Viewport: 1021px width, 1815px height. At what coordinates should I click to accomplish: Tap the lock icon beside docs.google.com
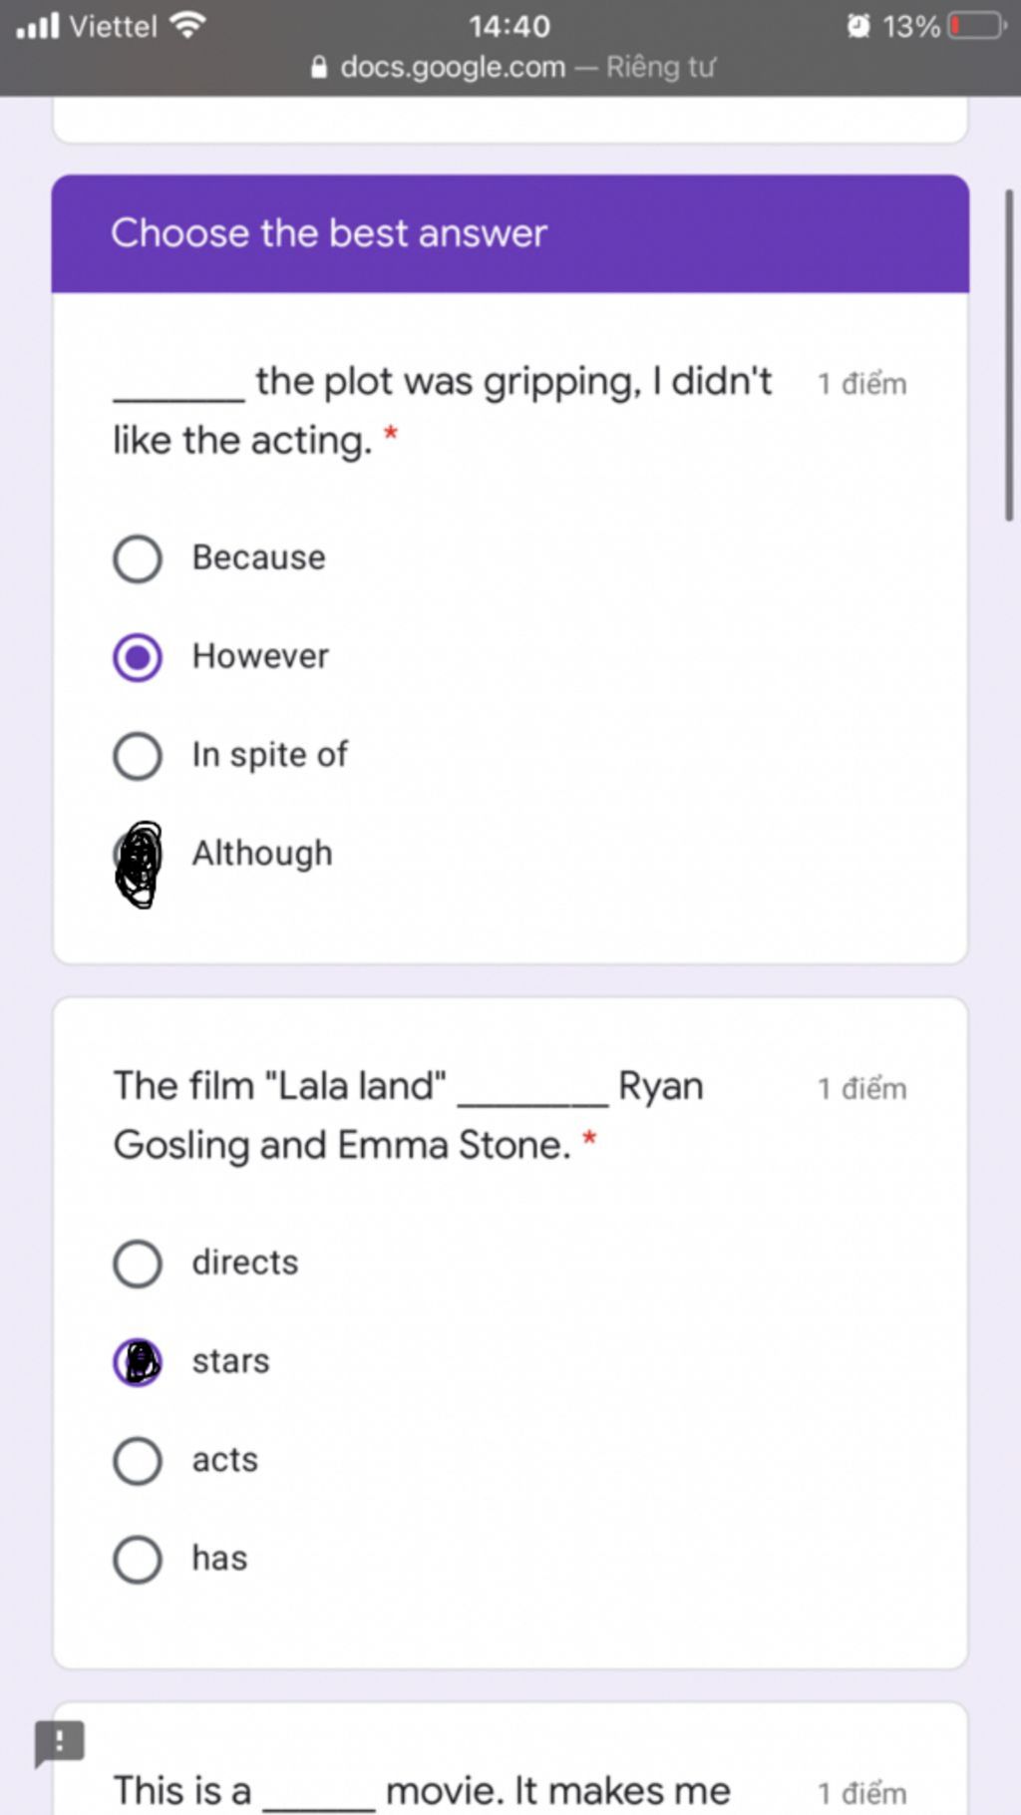click(x=319, y=68)
